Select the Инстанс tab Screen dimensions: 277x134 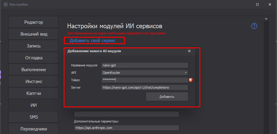[33, 82]
